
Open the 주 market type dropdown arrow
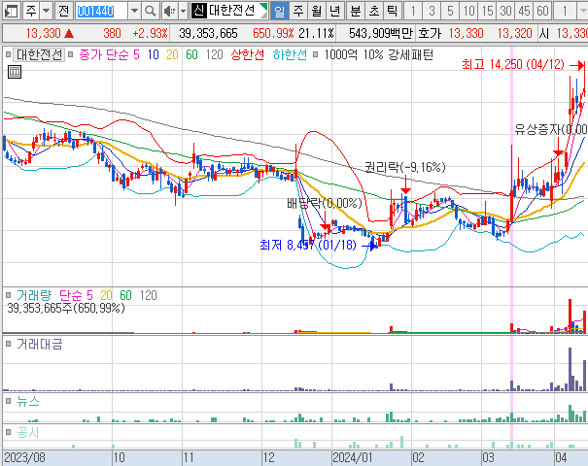pos(46,11)
